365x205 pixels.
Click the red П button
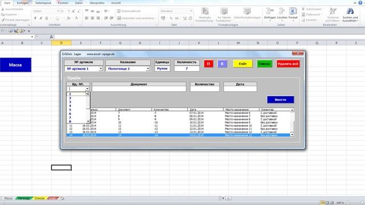(x=209, y=64)
